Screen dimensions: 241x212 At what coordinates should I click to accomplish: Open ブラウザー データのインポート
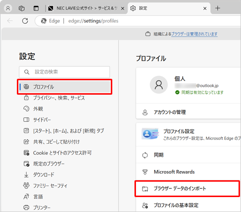187,188
